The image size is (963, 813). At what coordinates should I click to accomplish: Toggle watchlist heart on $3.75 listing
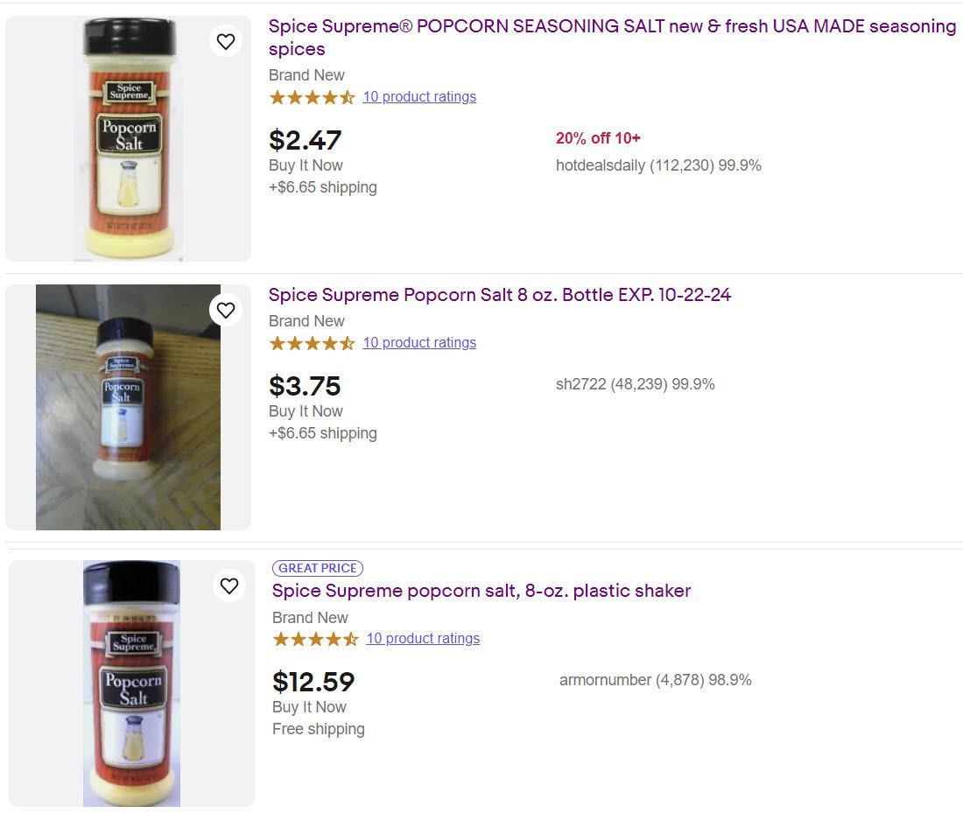pos(226,310)
